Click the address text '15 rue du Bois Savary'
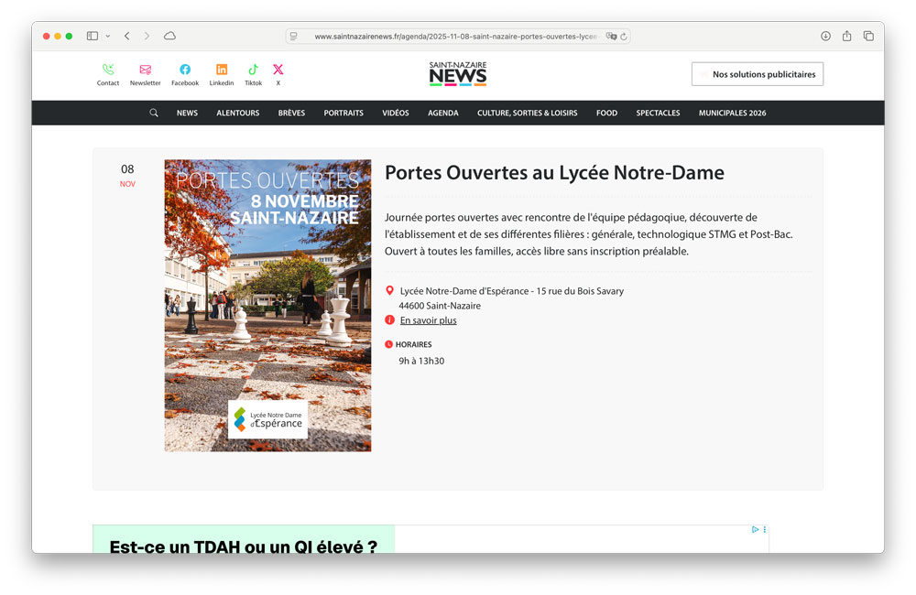This screenshot has height=595, width=916. pos(580,291)
